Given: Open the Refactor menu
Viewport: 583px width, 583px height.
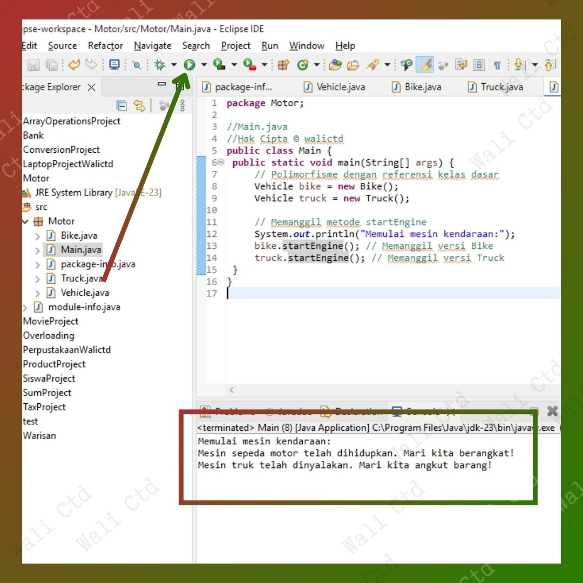Looking at the screenshot, I should pos(105,46).
